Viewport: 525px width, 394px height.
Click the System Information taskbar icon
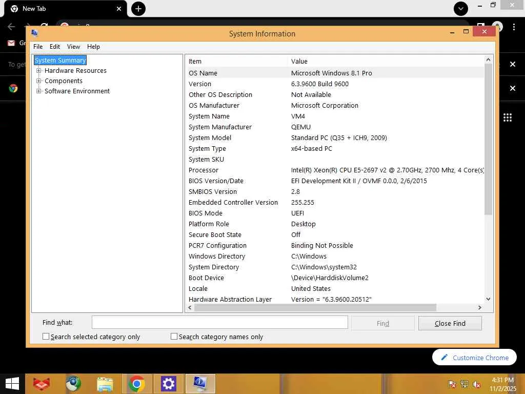click(x=200, y=384)
